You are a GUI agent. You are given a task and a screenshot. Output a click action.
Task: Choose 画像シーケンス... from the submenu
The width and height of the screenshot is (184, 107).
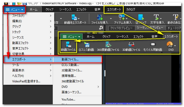[71, 92]
